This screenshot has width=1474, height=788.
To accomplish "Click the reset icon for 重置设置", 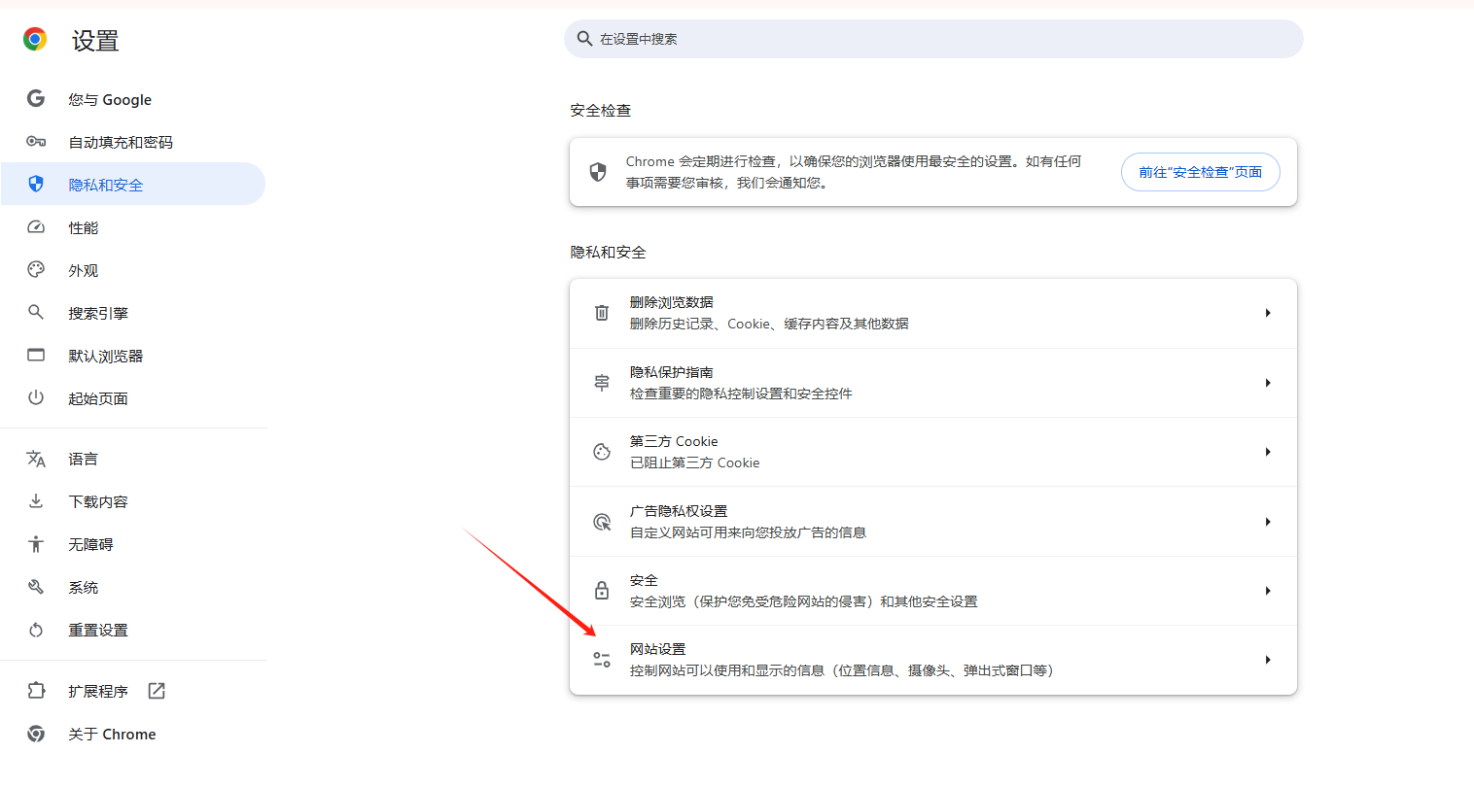I will click(x=36, y=630).
